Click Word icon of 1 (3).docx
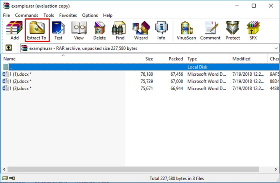This screenshot has height=183, width=280. click(6, 88)
